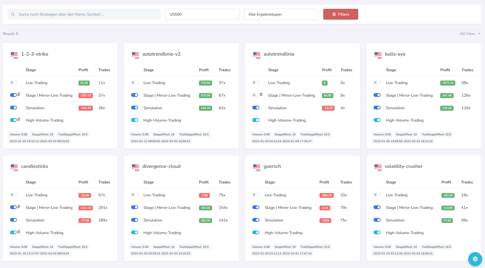Click the red Filters button

pos(340,14)
